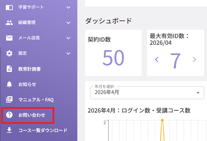Click the document icon for 教育計画書
This screenshot has width=207, height=141.
[9, 69]
